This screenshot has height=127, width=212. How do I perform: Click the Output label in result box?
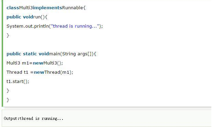[x=11, y=118]
